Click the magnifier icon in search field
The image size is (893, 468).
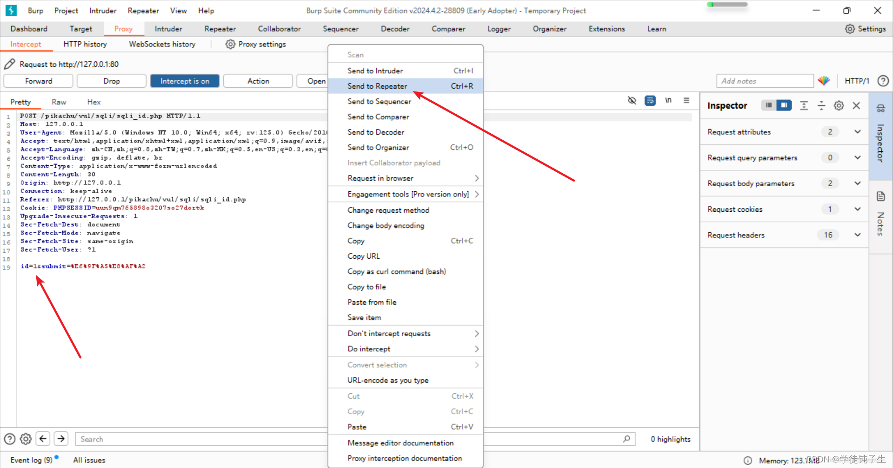tap(626, 439)
